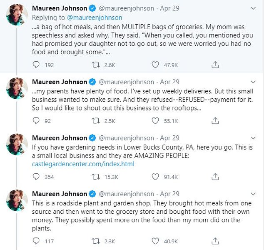The height and width of the screenshot is (250, 264).
Task: Like the tweet with 91.4K likes
Action: pyautogui.click(x=155, y=177)
